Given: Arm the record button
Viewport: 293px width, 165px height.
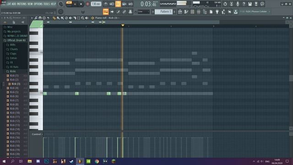Looking at the screenshot, I should point(87,4).
